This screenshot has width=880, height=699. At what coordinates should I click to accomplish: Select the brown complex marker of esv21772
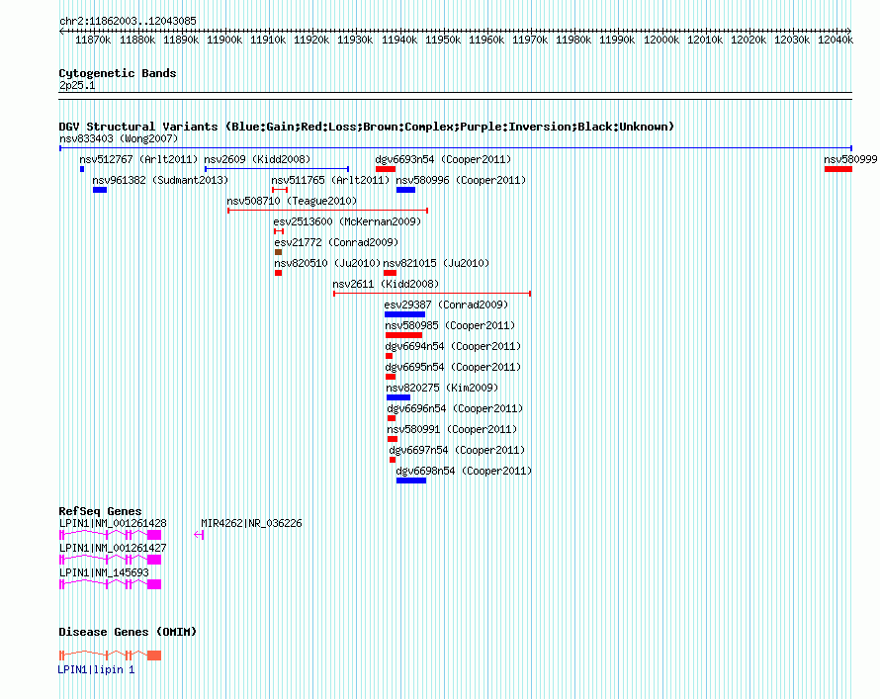tap(279, 252)
